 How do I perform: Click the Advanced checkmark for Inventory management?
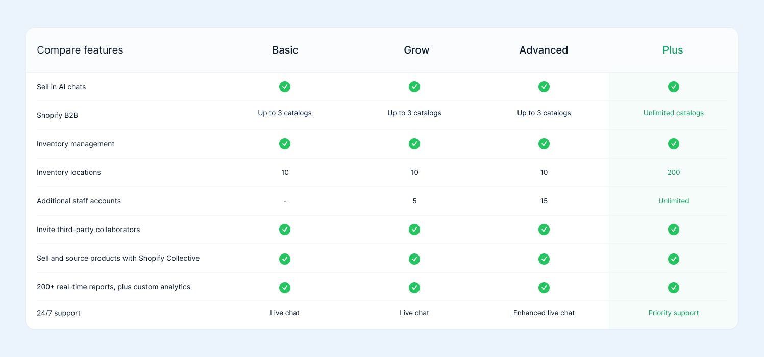click(544, 144)
